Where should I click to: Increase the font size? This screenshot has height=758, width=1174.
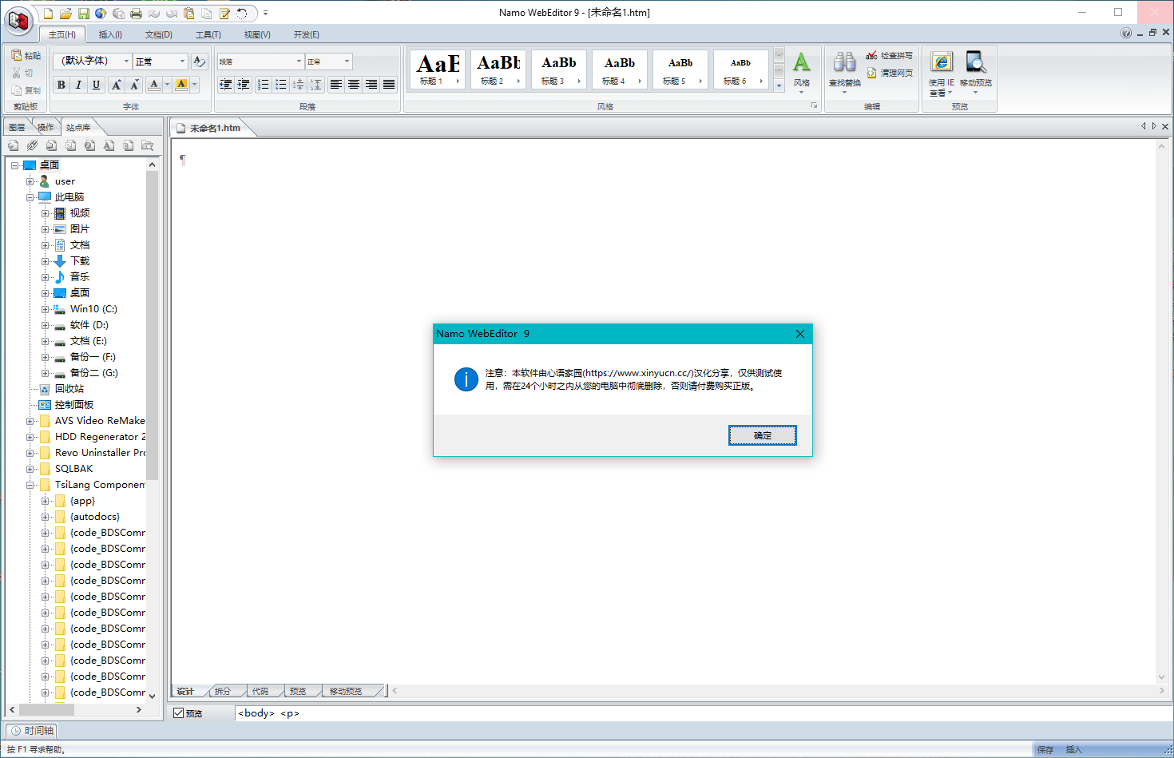pyautogui.click(x=117, y=85)
